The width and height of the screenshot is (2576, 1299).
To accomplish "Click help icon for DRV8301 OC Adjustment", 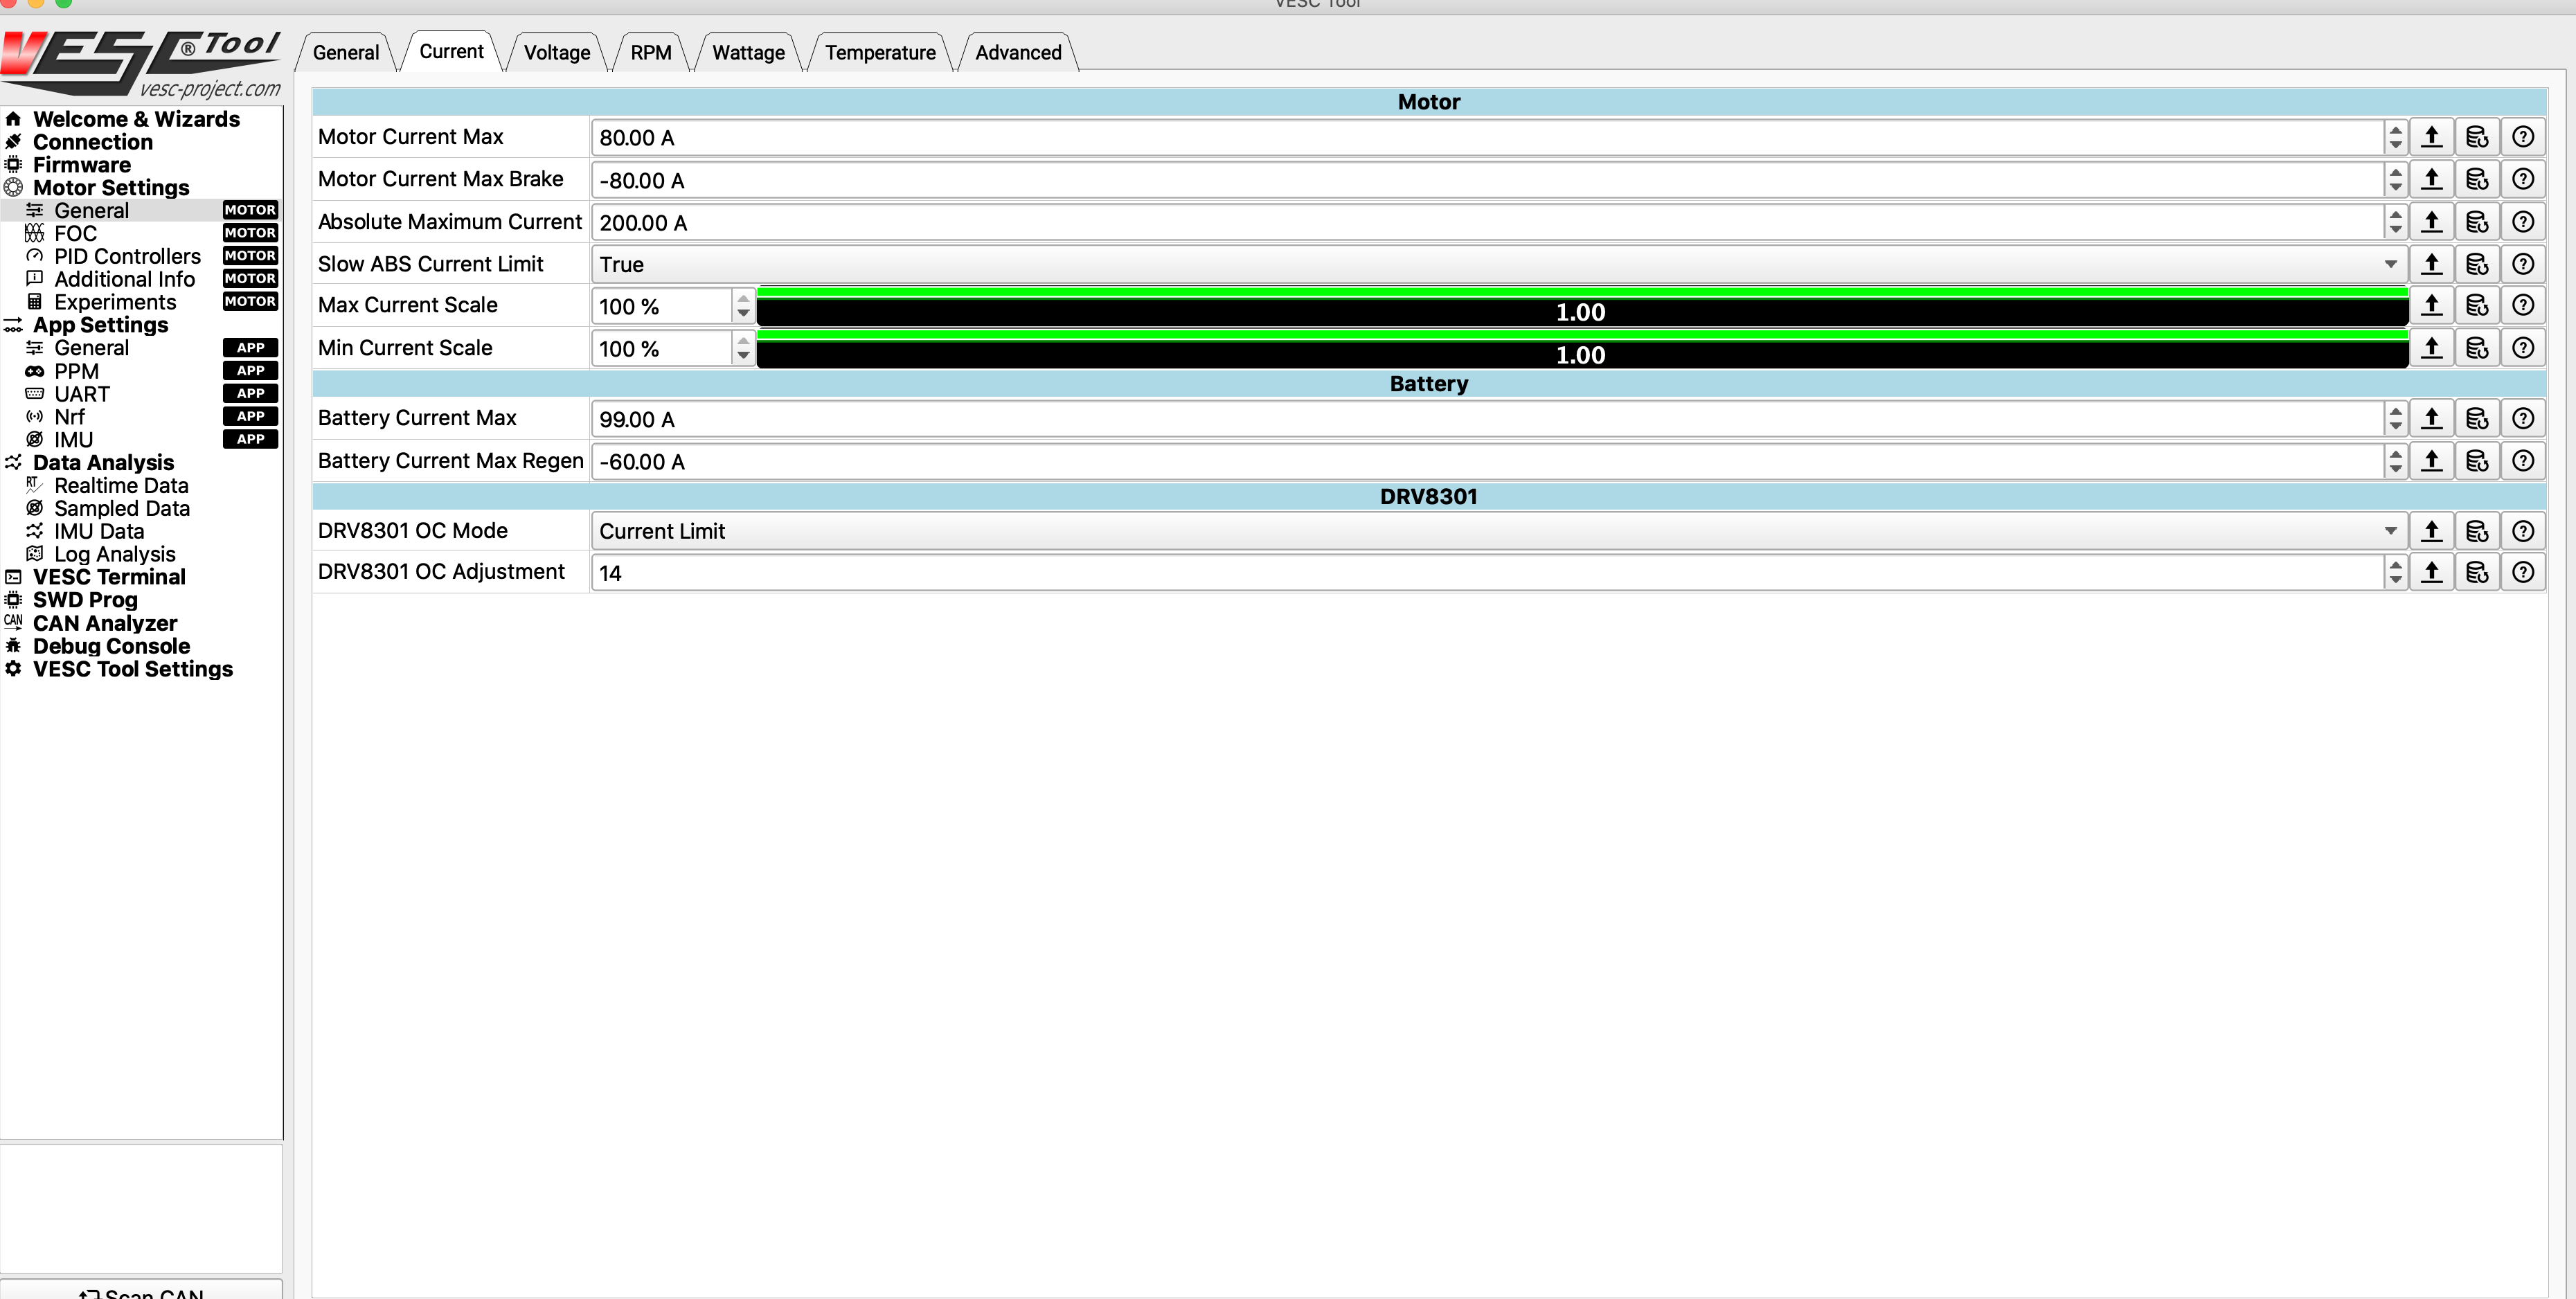I will 2523,572.
